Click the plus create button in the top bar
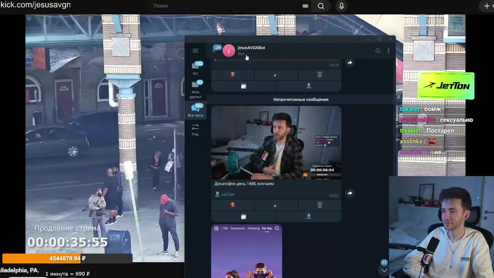This screenshot has width=494, height=278. [487, 6]
